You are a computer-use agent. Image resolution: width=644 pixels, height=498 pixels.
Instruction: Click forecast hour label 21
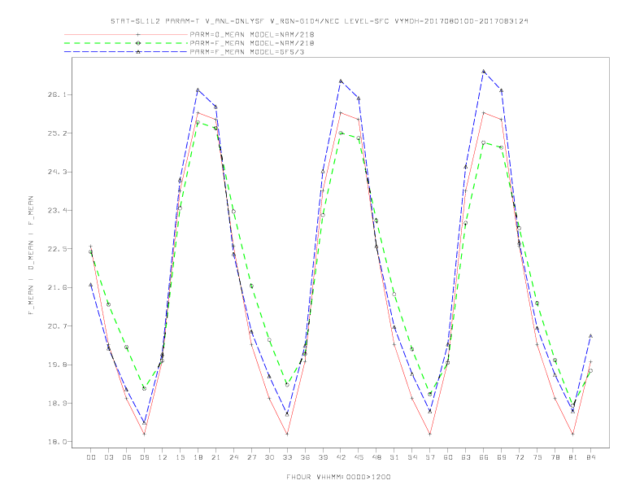point(215,457)
